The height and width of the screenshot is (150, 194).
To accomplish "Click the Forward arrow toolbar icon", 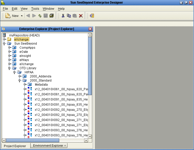I will [34, 16].
